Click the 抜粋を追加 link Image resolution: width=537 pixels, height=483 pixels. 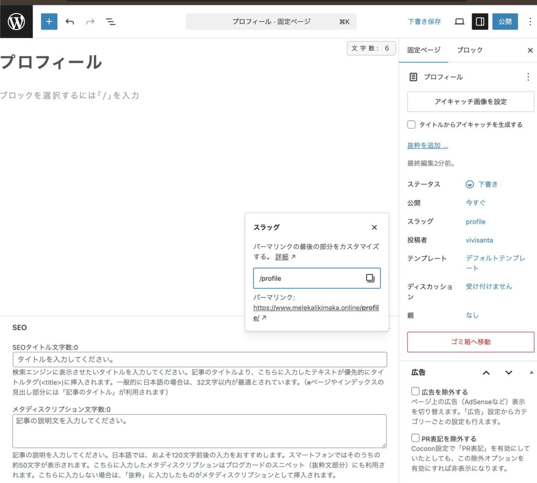tap(427, 145)
